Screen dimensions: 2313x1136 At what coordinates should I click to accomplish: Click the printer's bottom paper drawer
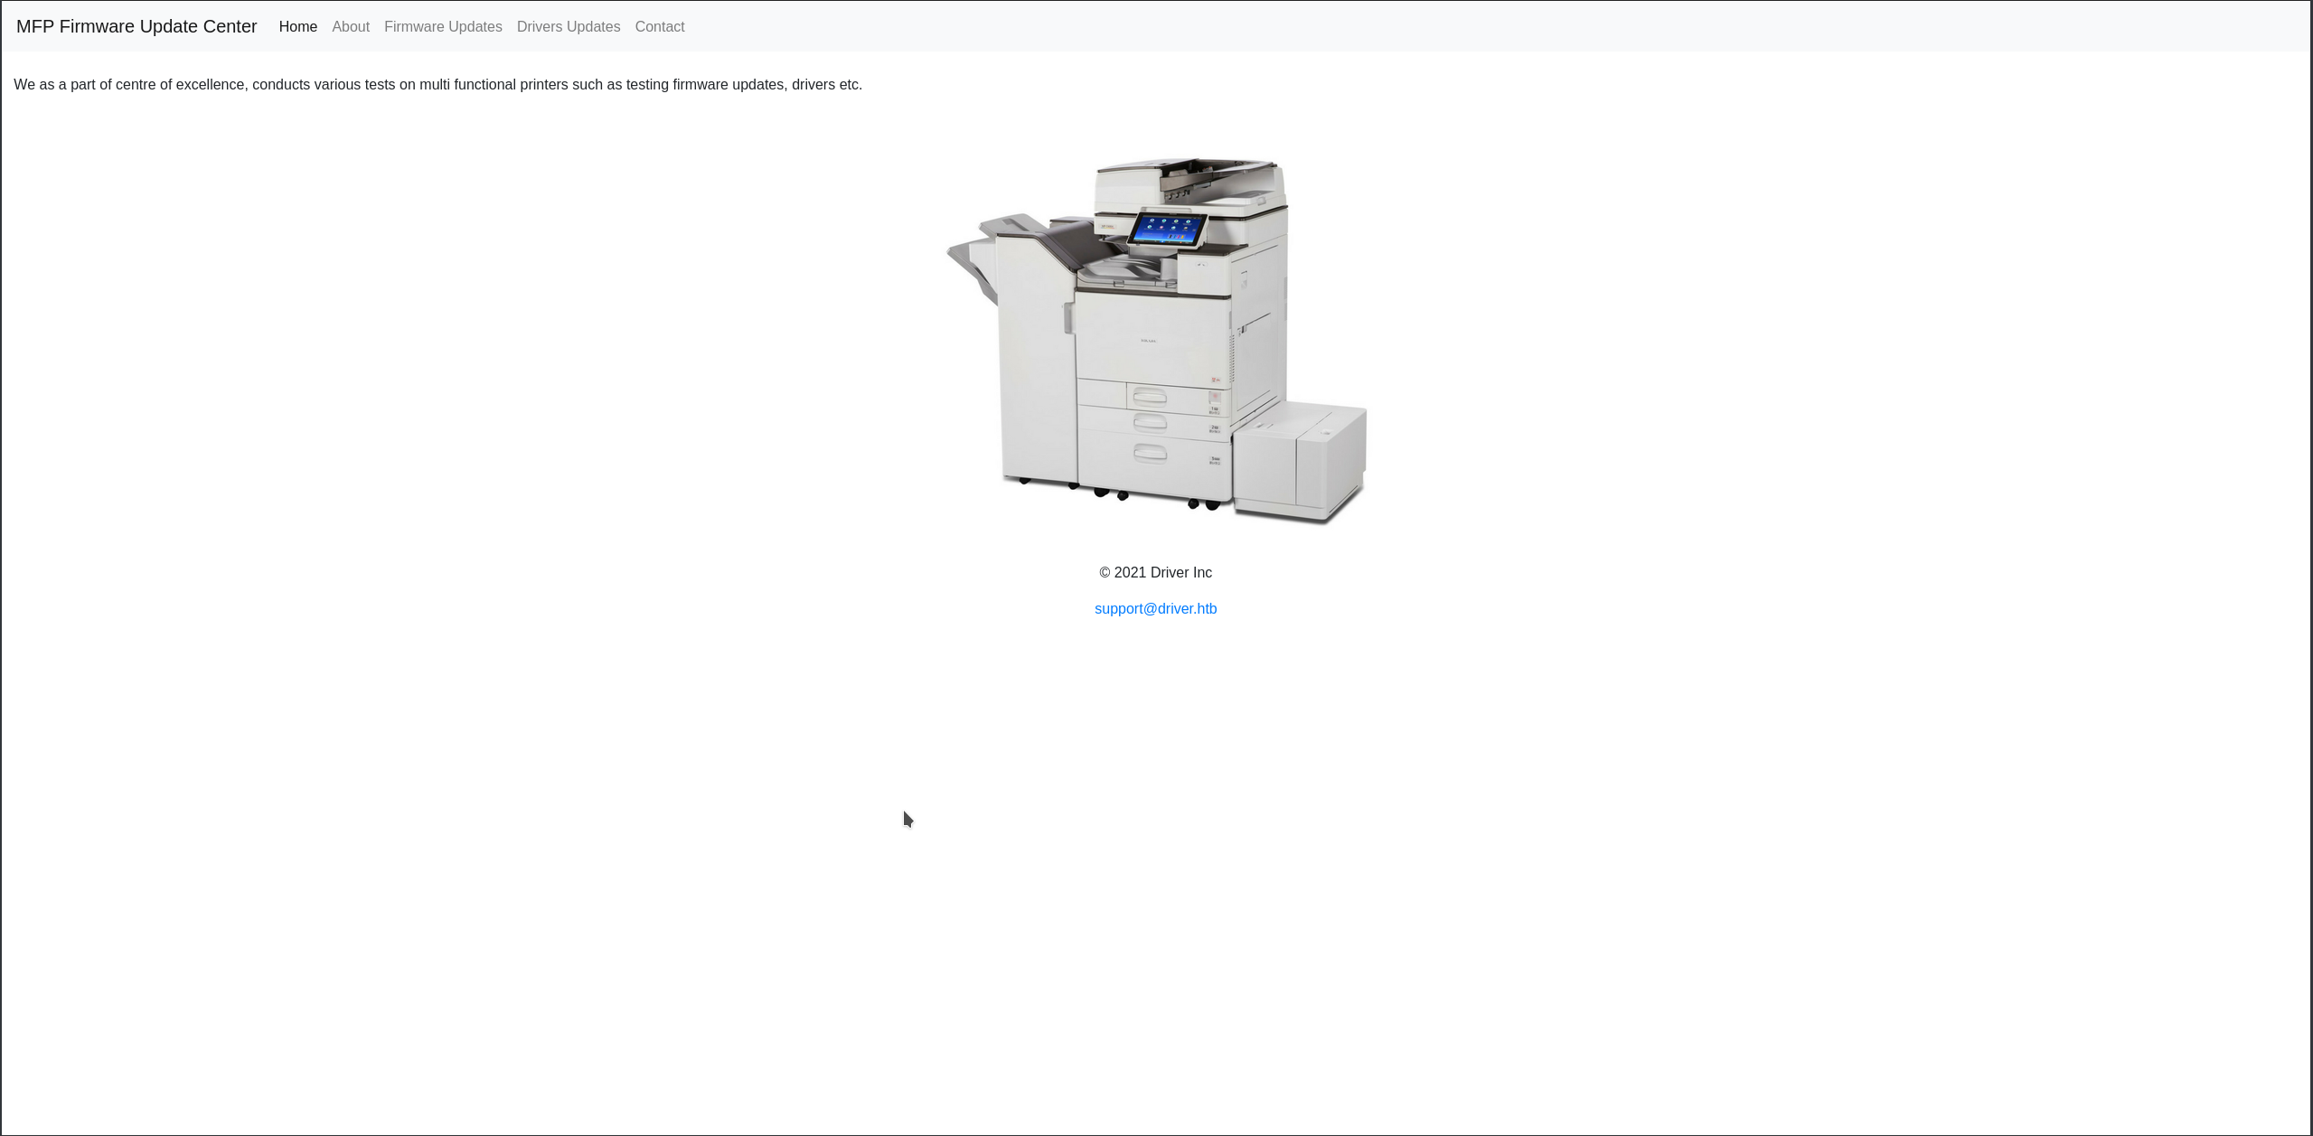point(1150,454)
